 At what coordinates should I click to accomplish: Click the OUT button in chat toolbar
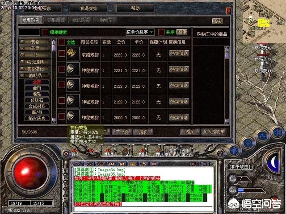(x=194, y=164)
